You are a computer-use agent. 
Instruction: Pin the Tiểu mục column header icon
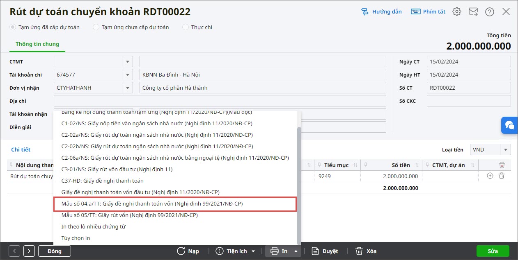[x=319, y=165]
